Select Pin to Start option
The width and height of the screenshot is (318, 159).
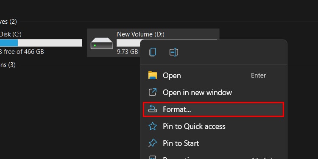[x=213, y=143]
